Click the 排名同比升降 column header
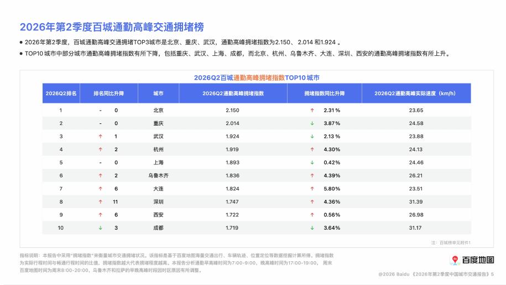 point(109,94)
